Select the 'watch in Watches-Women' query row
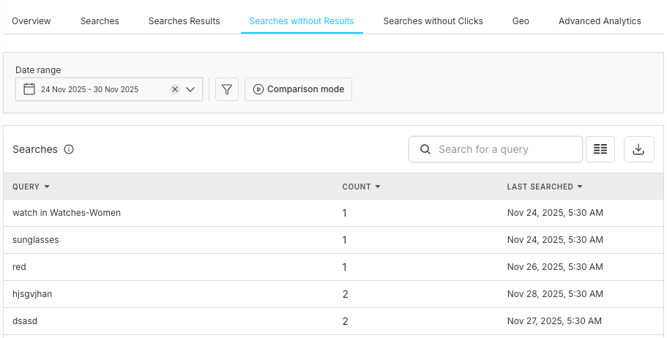The image size is (667, 338). tap(67, 213)
